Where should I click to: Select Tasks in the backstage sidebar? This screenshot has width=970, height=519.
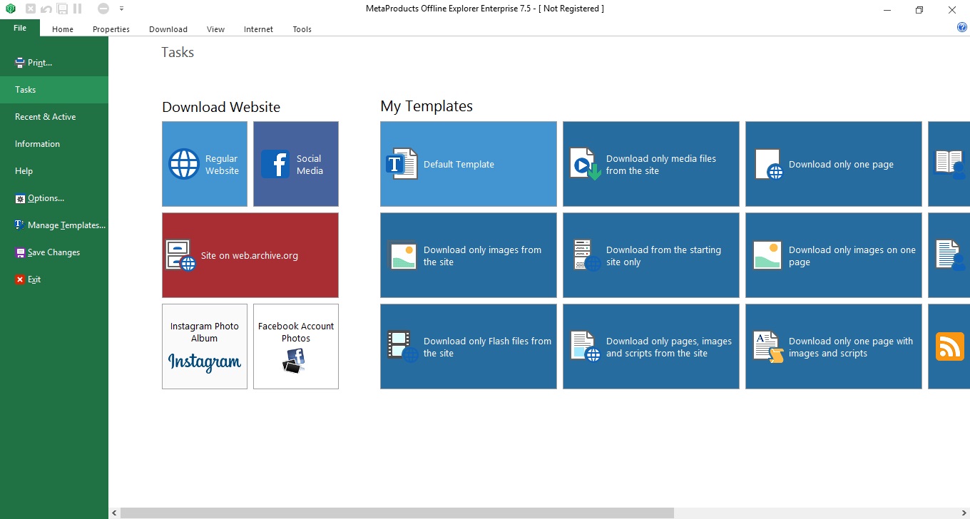(x=54, y=90)
